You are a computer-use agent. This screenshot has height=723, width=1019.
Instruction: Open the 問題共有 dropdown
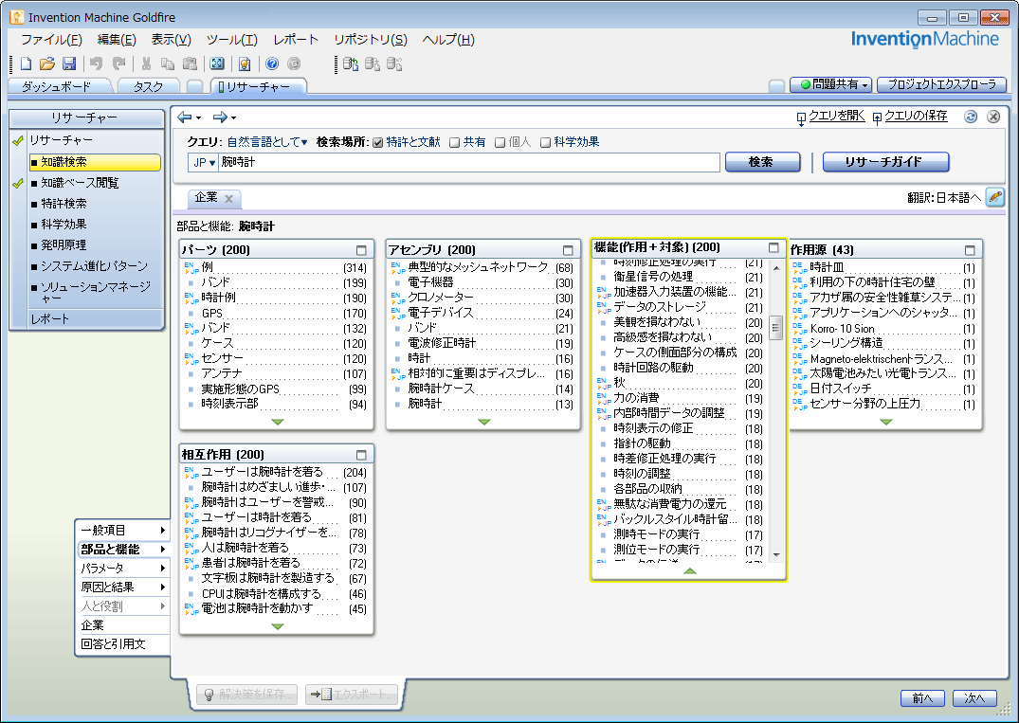830,84
